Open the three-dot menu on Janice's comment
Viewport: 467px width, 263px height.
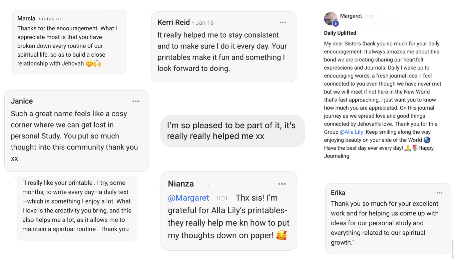(135, 101)
